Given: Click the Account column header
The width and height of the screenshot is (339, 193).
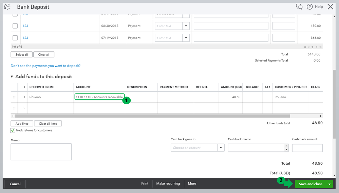Looking at the screenshot, I should [83, 87].
